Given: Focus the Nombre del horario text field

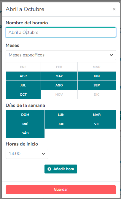Looking at the screenshot, I should (x=61, y=32).
